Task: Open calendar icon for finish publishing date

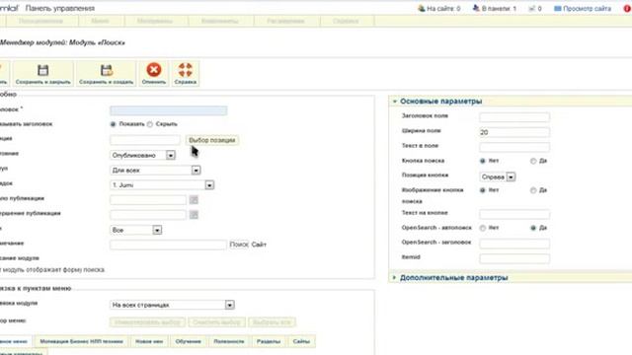Action: coord(194,215)
